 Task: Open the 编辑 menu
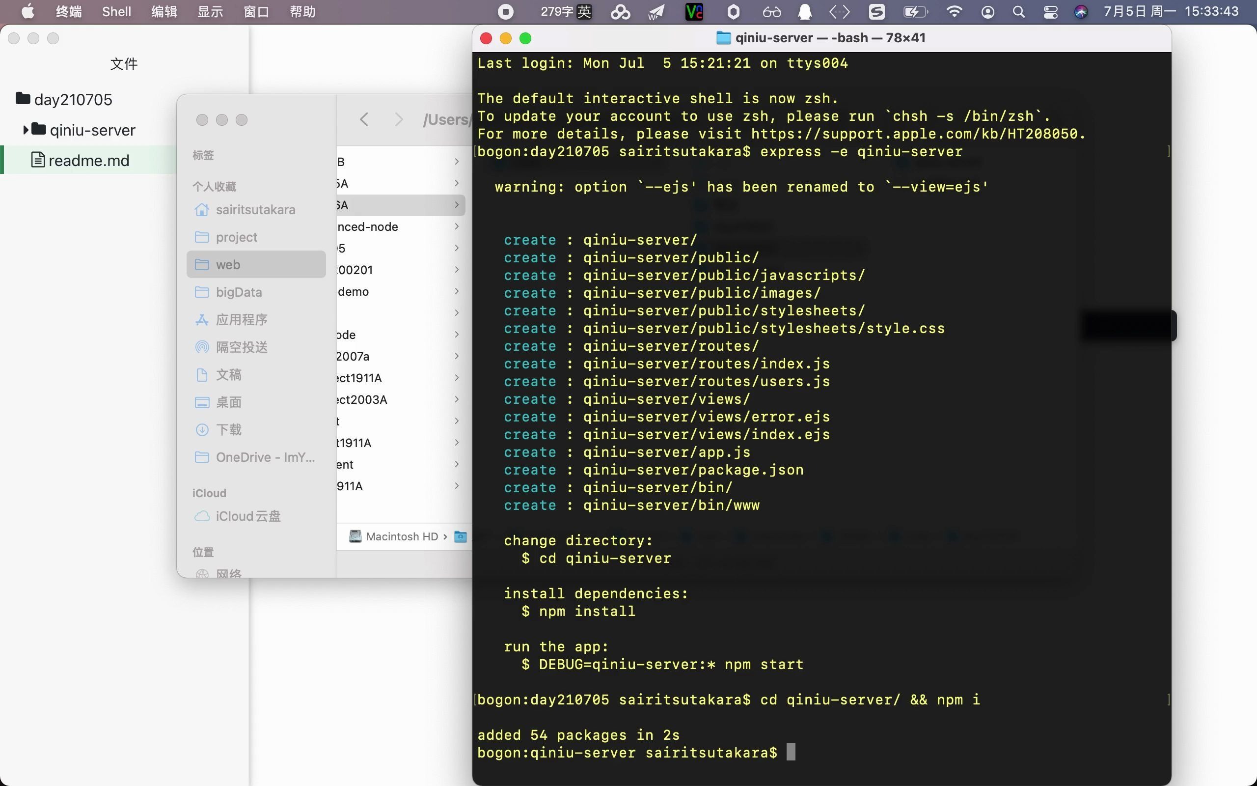point(164,11)
